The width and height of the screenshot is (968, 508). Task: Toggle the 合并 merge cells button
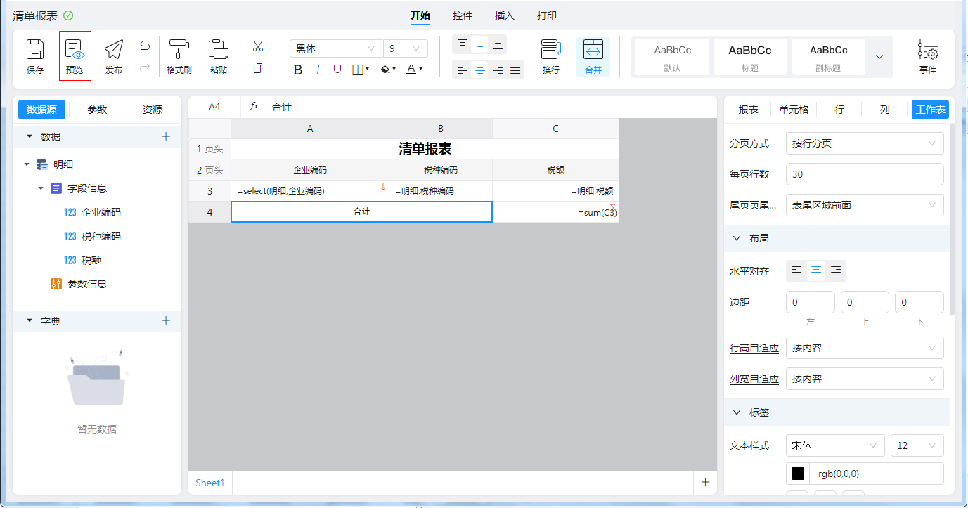click(x=593, y=56)
